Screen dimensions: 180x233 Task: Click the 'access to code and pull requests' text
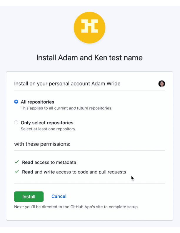pyautogui.click(x=91, y=172)
